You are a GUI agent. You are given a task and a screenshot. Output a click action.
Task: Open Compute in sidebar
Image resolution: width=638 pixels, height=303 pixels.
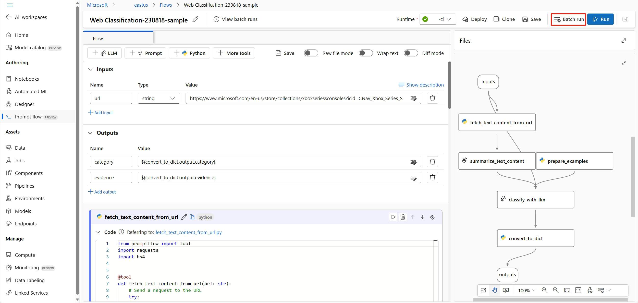[25, 255]
